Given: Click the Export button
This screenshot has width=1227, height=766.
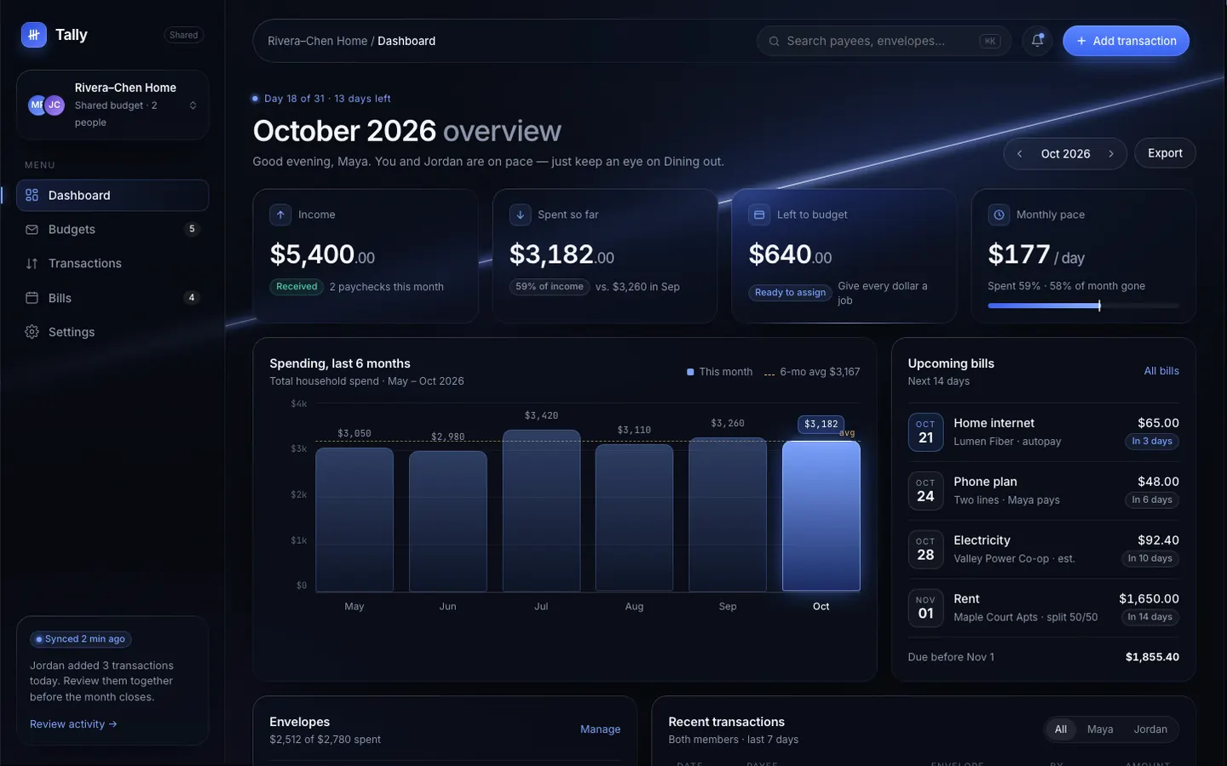Looking at the screenshot, I should [1165, 153].
